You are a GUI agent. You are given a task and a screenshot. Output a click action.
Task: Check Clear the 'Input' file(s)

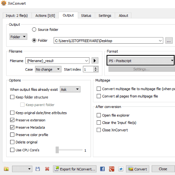(x=99, y=122)
